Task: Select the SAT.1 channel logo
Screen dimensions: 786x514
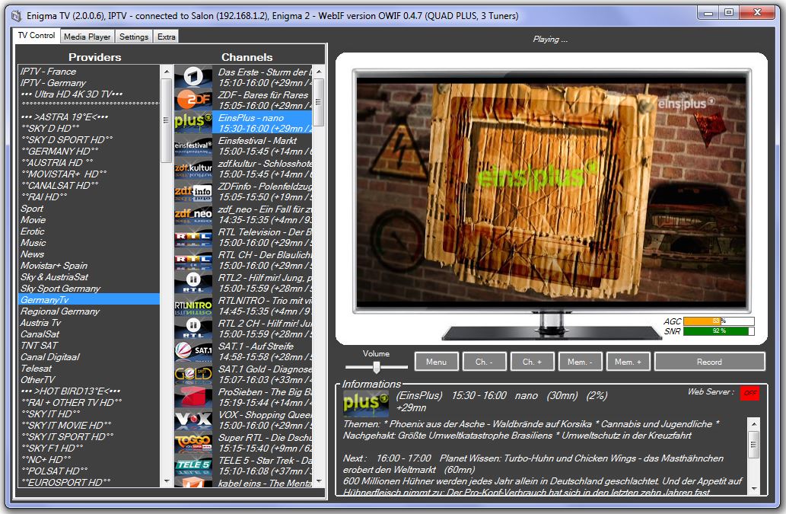Action: (193, 351)
